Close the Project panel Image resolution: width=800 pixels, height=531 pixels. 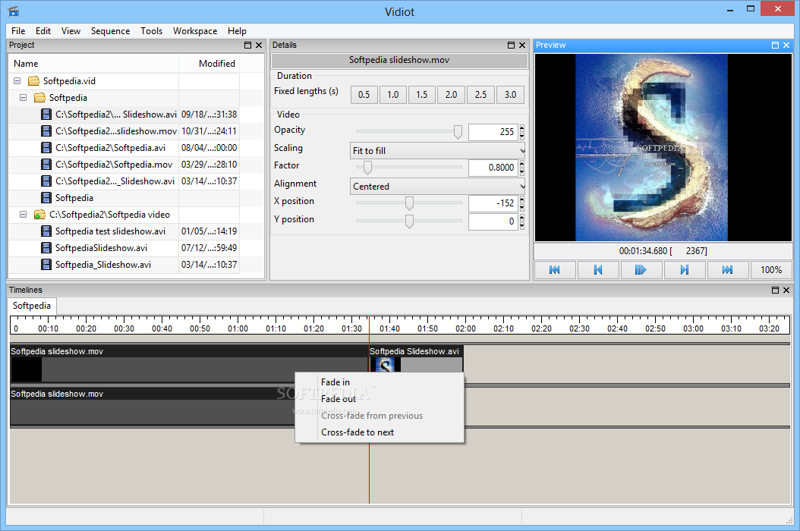[259, 45]
